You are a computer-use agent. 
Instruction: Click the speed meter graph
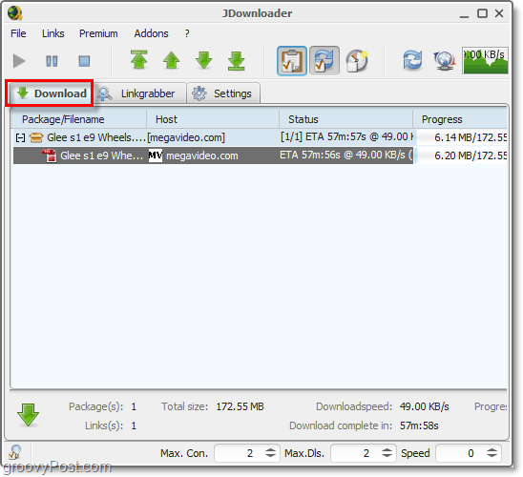pos(485,61)
